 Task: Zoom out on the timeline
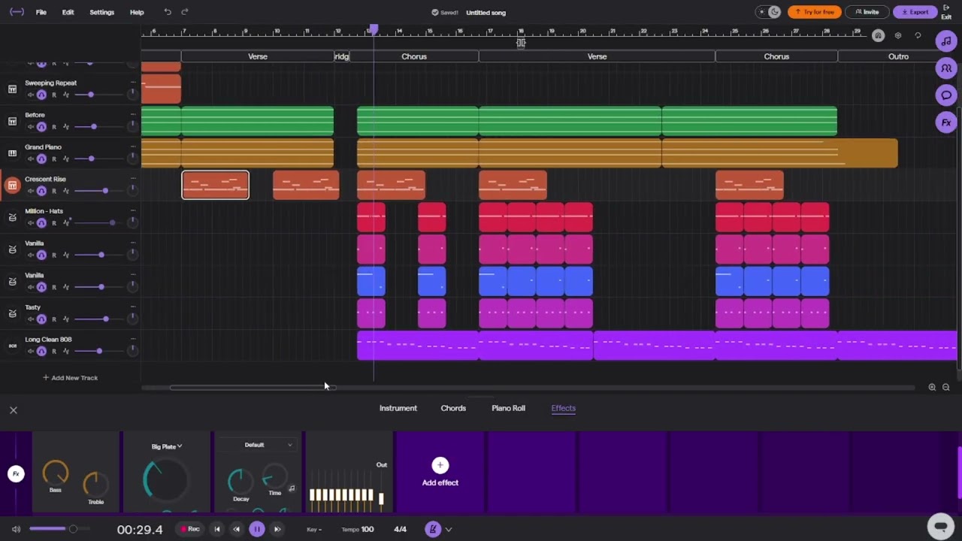click(946, 387)
